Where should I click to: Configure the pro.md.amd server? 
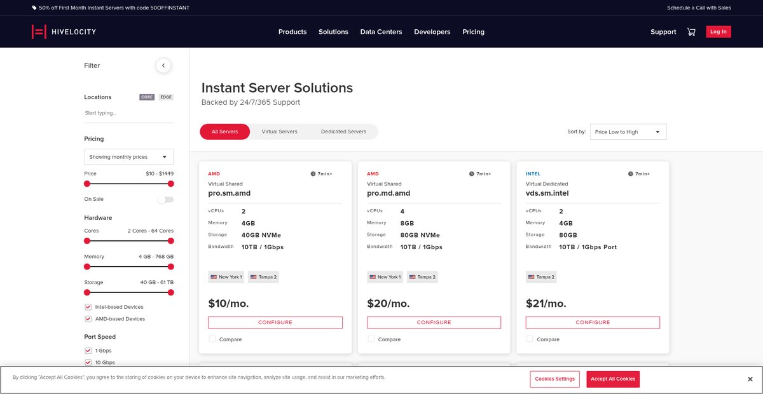tap(434, 323)
